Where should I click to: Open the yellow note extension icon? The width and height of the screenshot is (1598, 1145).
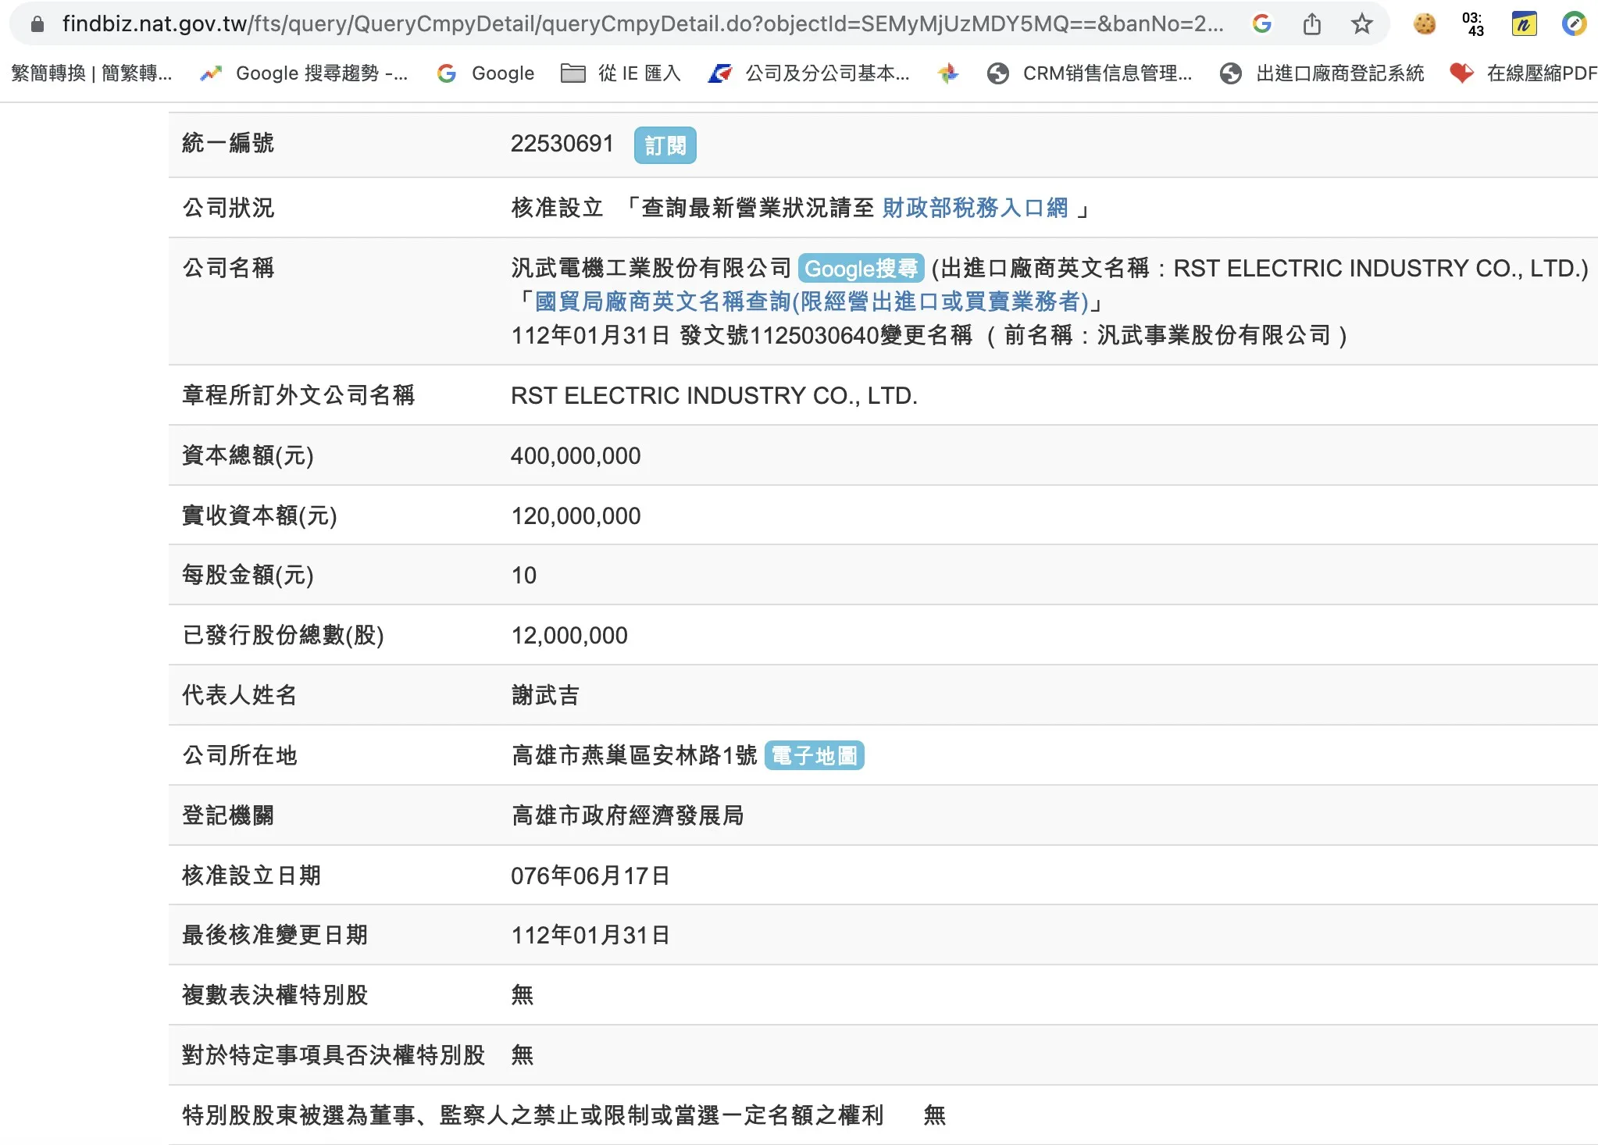pyautogui.click(x=1524, y=24)
